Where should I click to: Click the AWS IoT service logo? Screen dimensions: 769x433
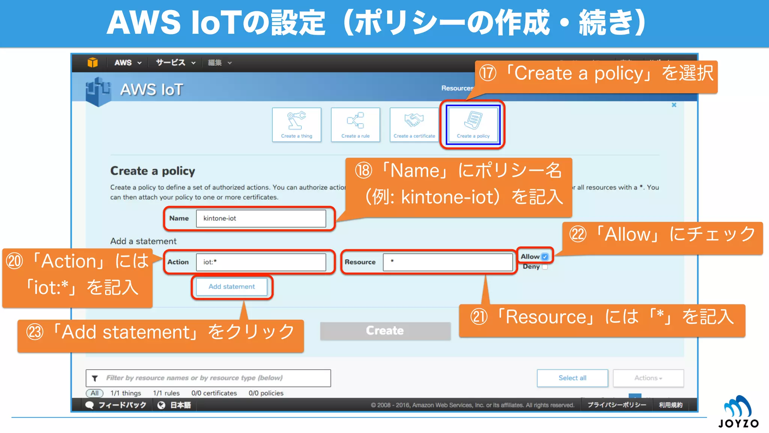click(x=98, y=91)
